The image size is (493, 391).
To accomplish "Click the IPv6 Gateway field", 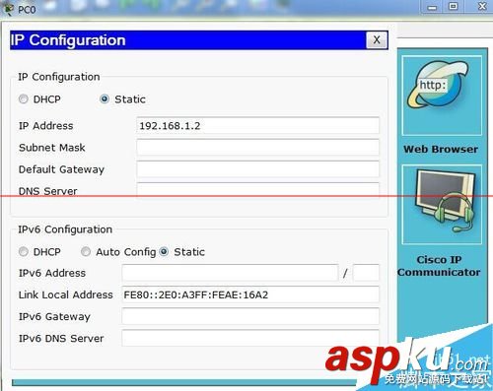I will [x=250, y=316].
